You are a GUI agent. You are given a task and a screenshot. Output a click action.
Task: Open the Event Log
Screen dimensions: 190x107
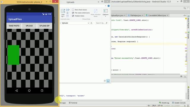click(164, 103)
